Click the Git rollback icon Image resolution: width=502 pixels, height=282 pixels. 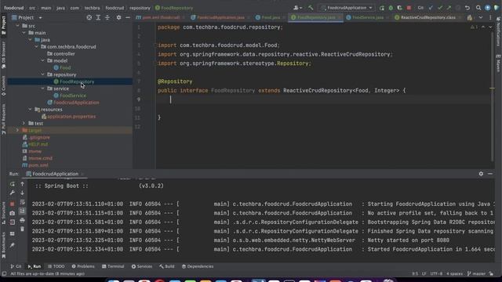467,8
